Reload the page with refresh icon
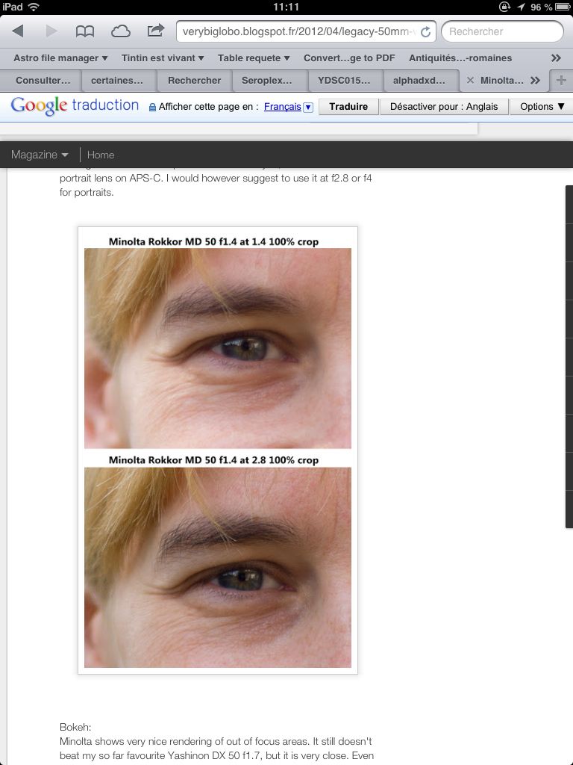Screen dimensions: 573x765 coord(425,31)
